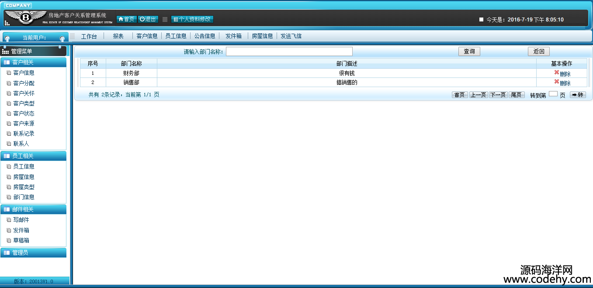The image size is (593, 288).
Task: Collapse the 邮件相关 sidebar section
Action: tap(34, 210)
